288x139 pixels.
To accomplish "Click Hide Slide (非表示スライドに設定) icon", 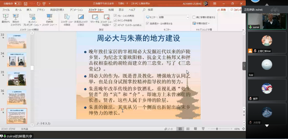I will (x=81, y=17).
